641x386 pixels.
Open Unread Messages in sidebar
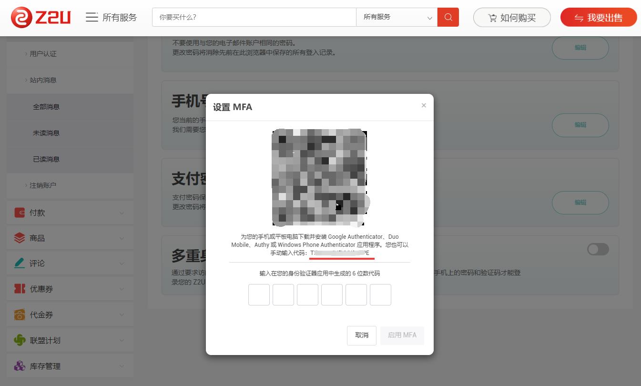46,133
